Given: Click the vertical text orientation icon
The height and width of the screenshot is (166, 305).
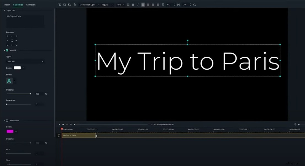Looking at the screenshot, I should pyautogui.click(x=128, y=5).
